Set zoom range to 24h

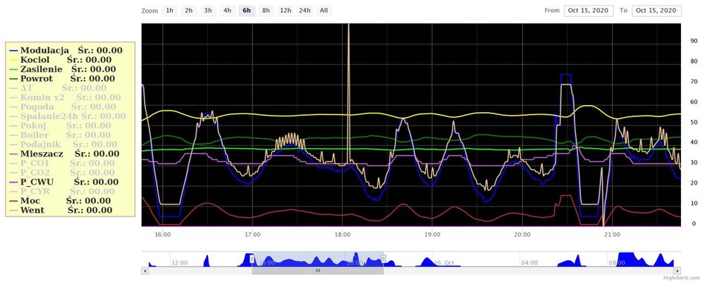[x=305, y=11]
